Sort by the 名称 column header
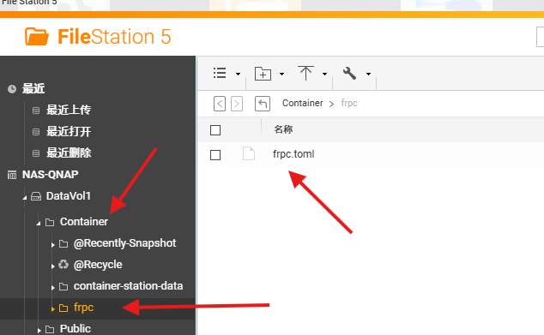Image resolution: width=544 pixels, height=335 pixels. pyautogui.click(x=283, y=129)
